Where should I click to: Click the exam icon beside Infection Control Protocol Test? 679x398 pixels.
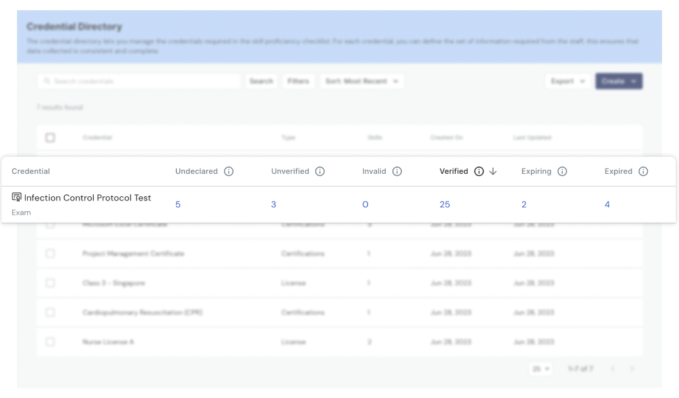(x=16, y=198)
